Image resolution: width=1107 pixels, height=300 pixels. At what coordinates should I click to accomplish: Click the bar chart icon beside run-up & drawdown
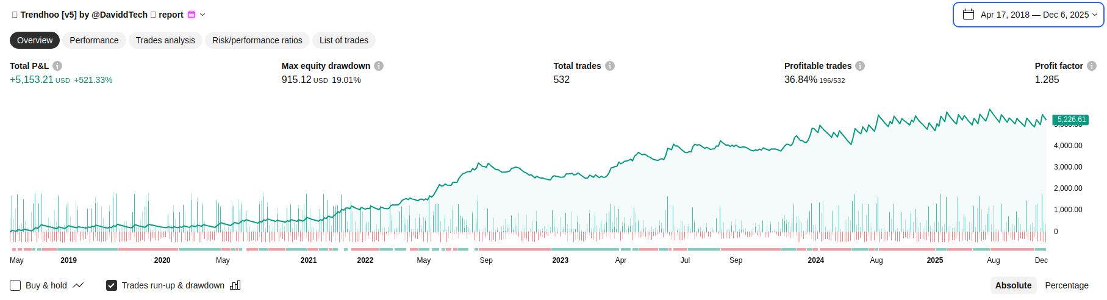pos(235,285)
